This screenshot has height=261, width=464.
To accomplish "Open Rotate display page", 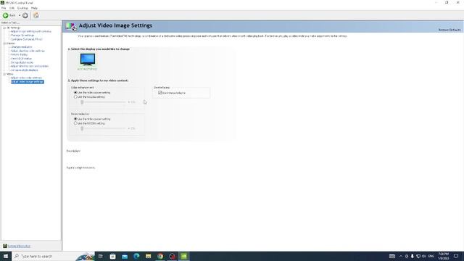I will point(20,54).
